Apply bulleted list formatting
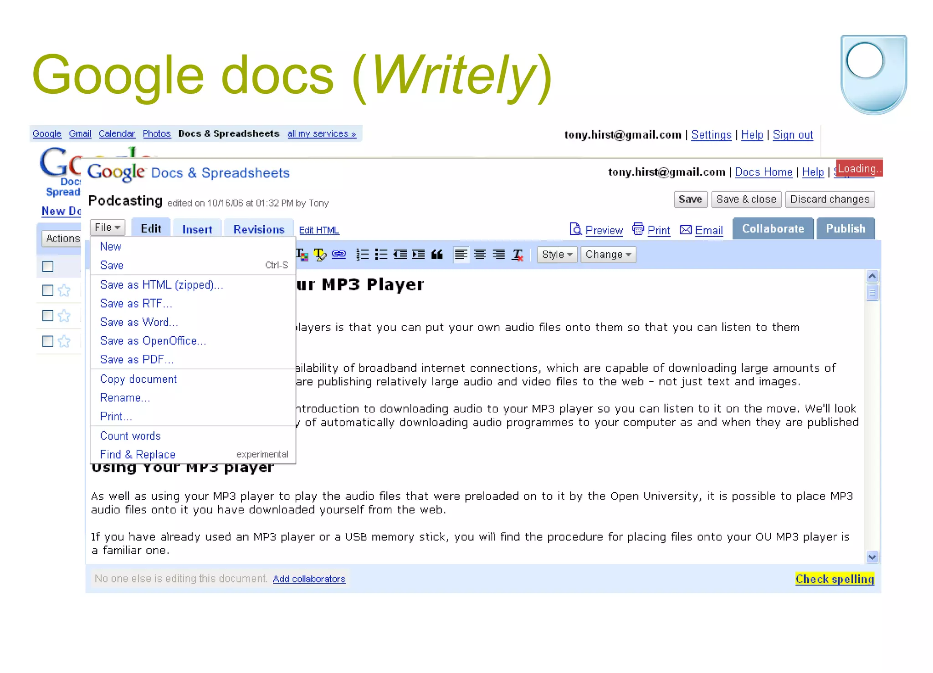This screenshot has width=933, height=673. tap(381, 255)
